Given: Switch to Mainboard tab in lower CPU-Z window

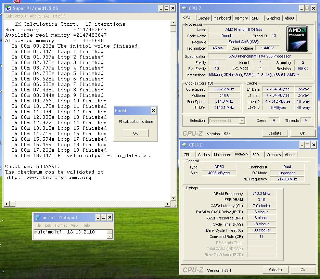Looking at the screenshot, I should 222,155.
